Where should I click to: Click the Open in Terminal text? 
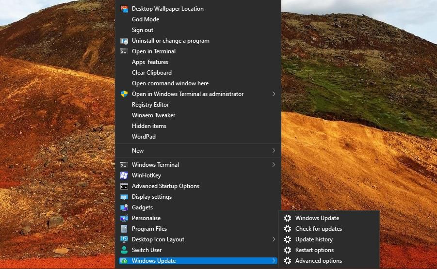tap(154, 51)
